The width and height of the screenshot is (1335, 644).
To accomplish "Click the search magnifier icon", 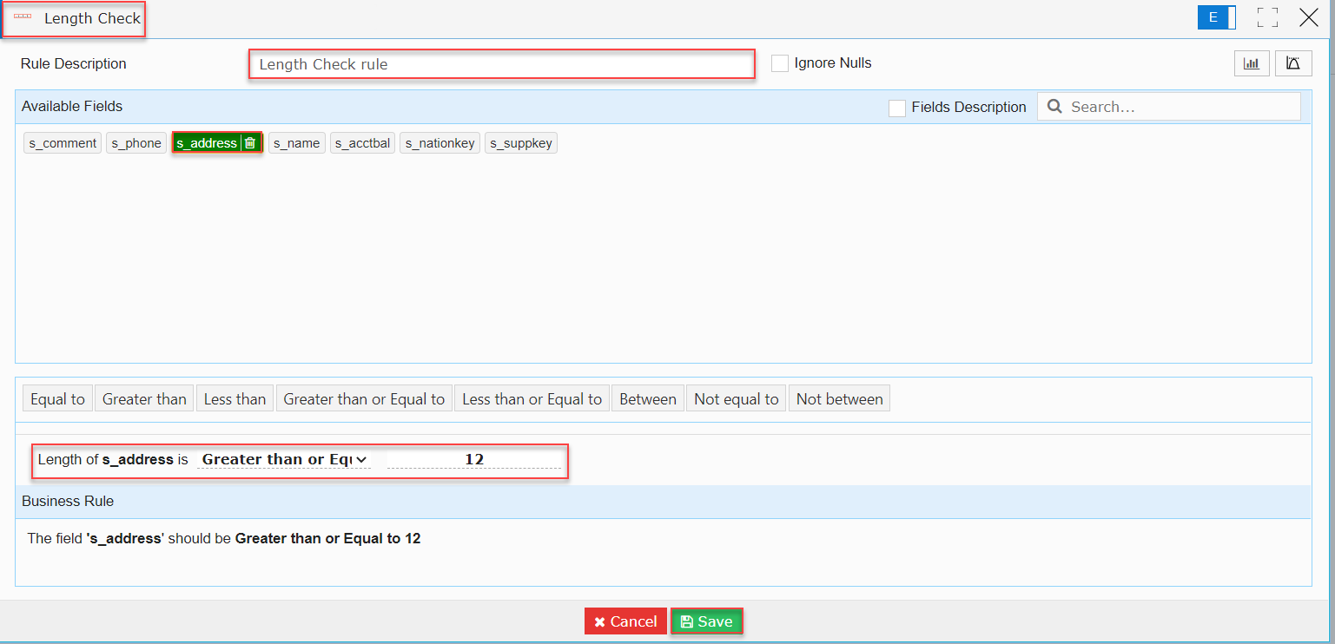I will [1054, 107].
